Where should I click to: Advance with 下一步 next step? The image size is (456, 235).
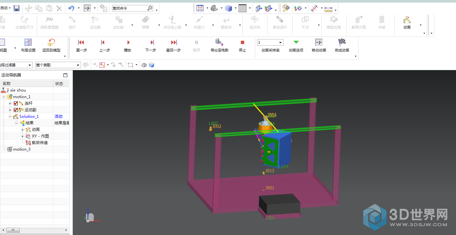[x=150, y=45]
